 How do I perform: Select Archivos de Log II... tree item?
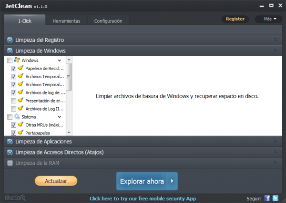(x=44, y=109)
